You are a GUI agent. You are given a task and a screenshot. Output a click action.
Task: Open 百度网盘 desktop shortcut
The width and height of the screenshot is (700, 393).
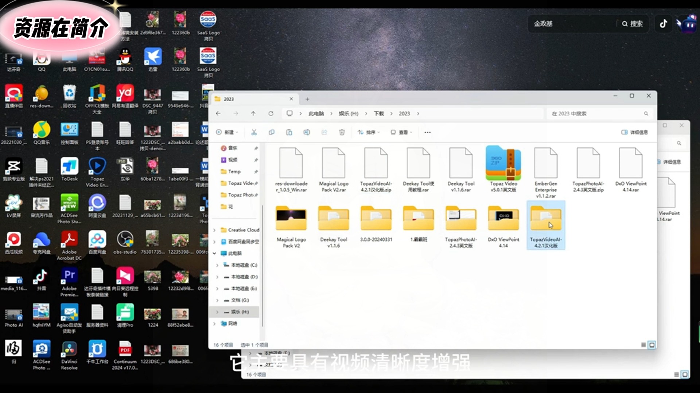coord(97,243)
